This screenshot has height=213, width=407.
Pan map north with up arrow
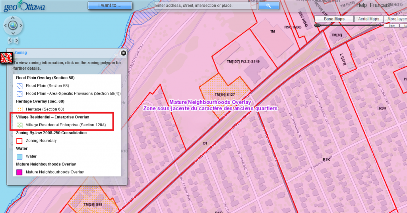13,18
